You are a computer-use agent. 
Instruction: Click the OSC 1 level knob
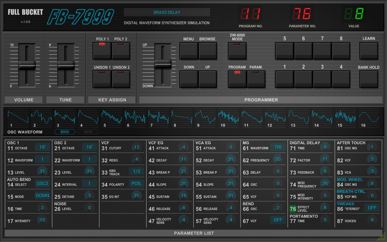tap(42, 172)
